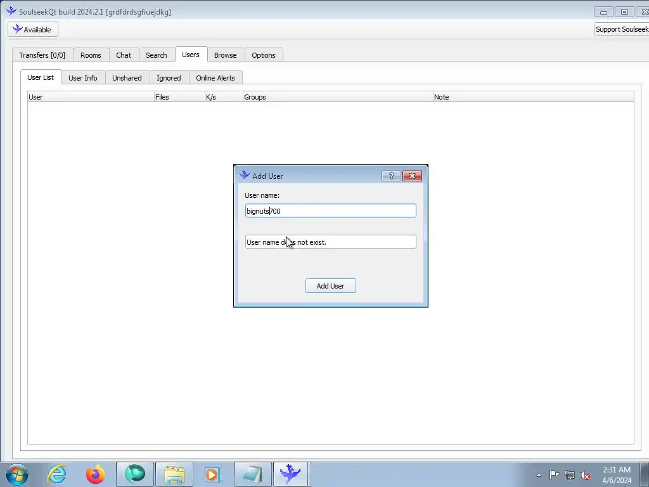Viewport: 649px width, 487px height.
Task: Switch to the User Info sub-tab
Action: tap(83, 78)
